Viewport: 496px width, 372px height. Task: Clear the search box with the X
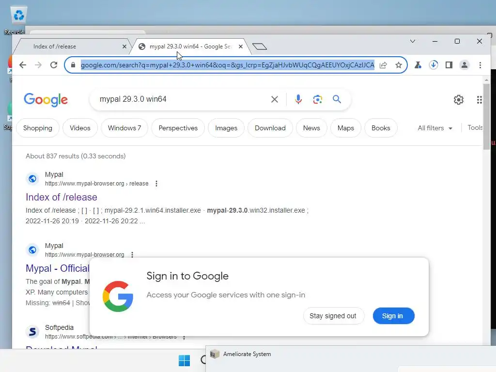click(275, 99)
